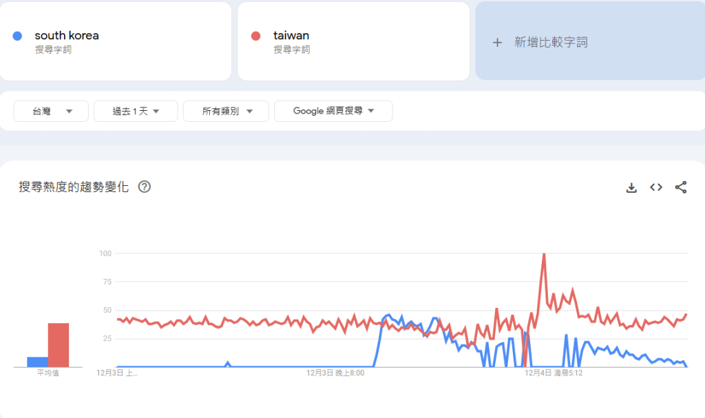Image resolution: width=705 pixels, height=418 pixels.
Task: Open the 所有類別 category dropdown
Action: click(x=226, y=111)
